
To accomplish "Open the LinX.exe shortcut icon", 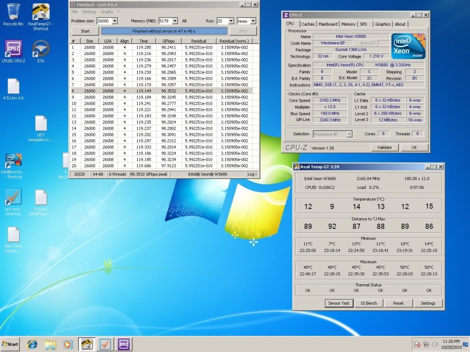I will 13,202.
